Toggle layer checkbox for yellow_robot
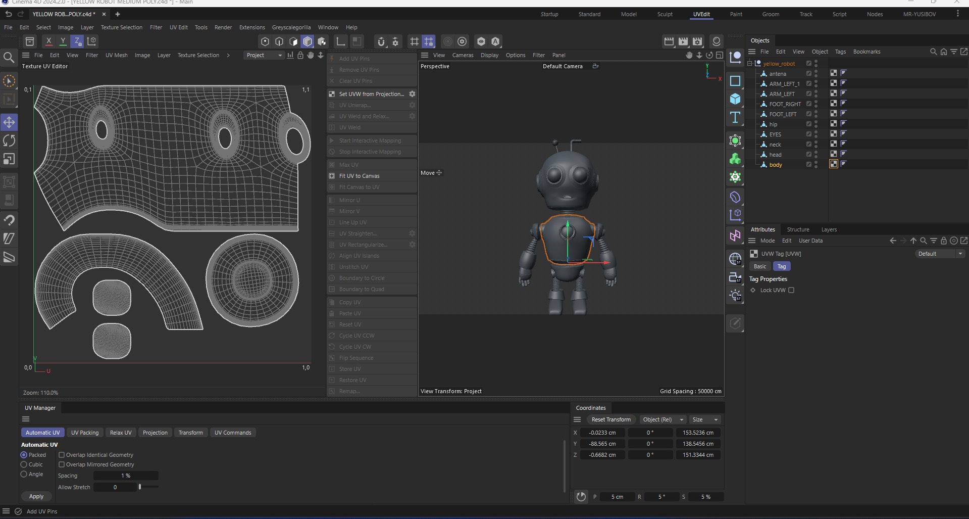This screenshot has height=519, width=969. tap(808, 64)
